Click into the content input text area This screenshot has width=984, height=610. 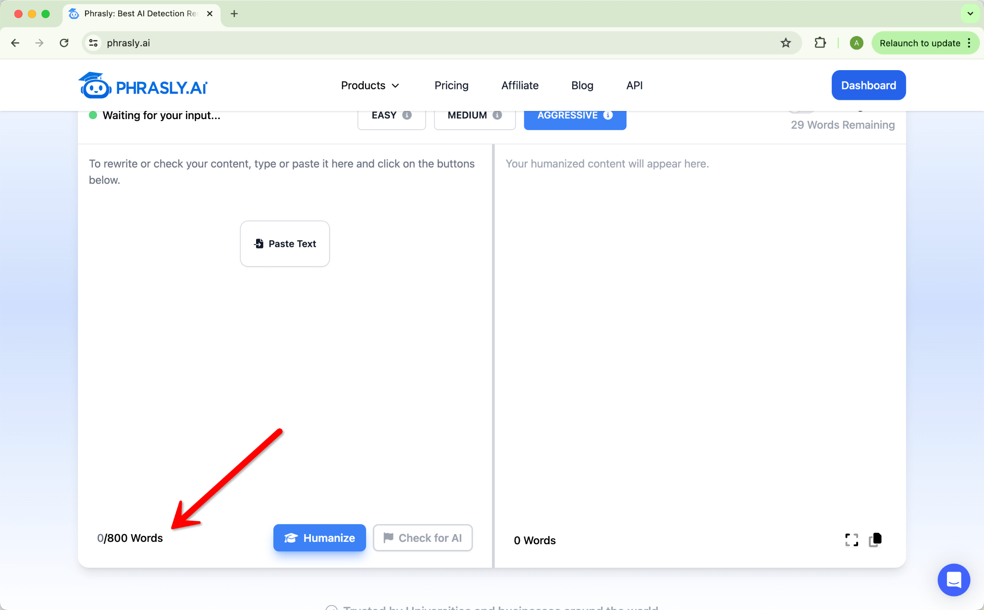tap(285, 331)
